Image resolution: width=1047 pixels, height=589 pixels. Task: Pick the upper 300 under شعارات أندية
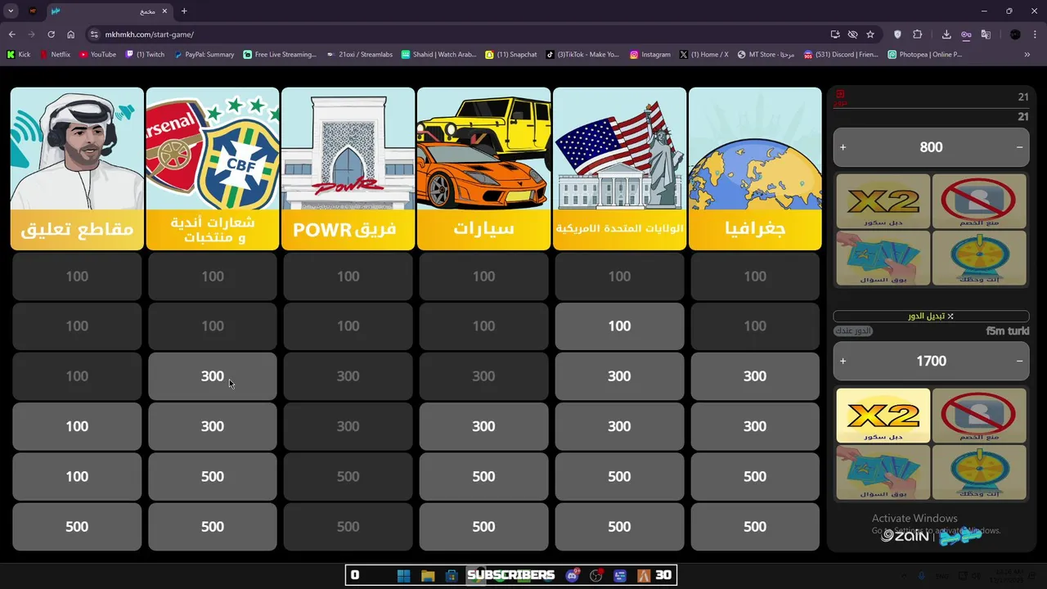click(213, 376)
